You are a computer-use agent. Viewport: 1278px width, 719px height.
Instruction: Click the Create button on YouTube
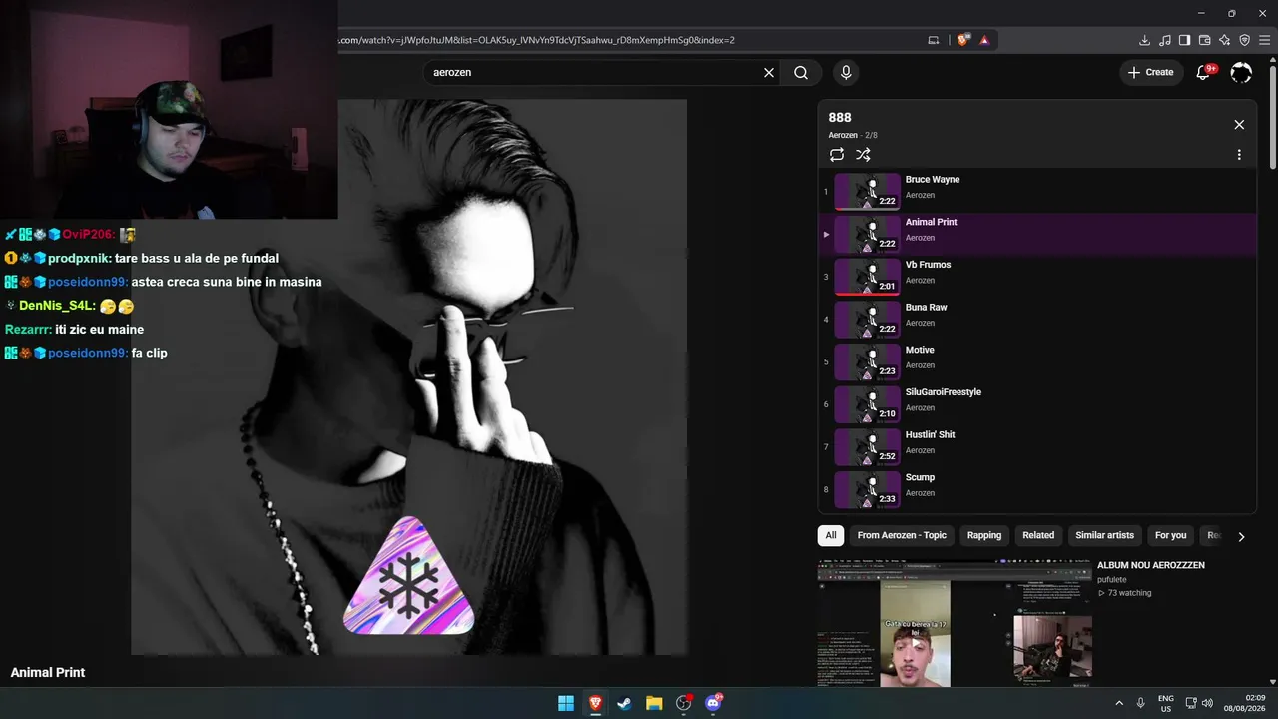click(1151, 72)
